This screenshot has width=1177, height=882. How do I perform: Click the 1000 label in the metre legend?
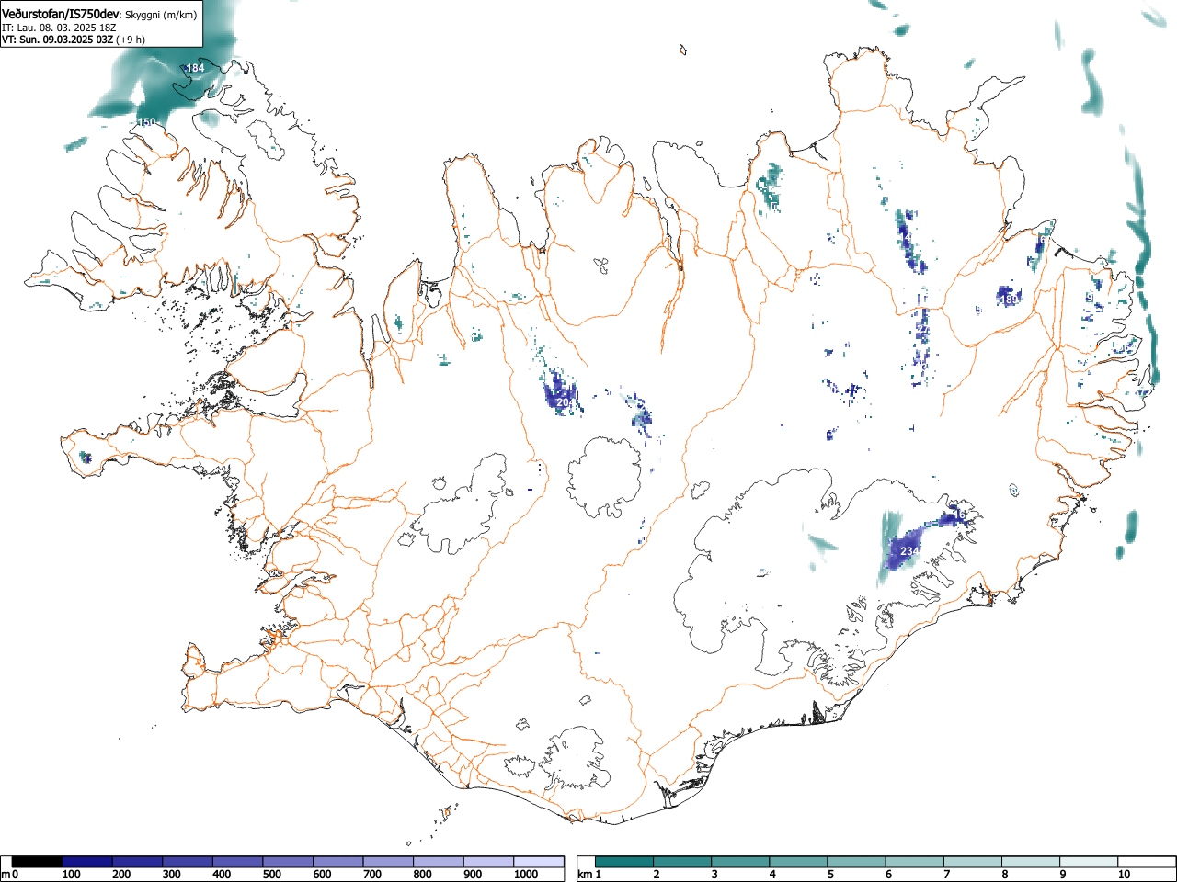pyautogui.click(x=526, y=876)
